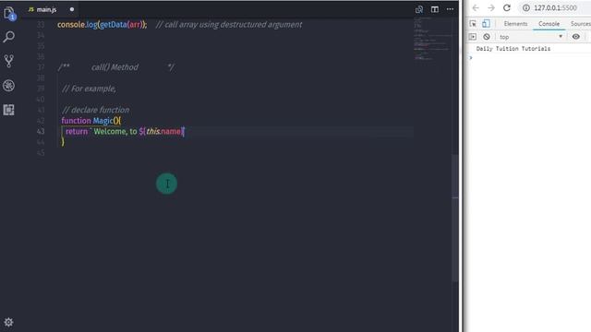Click the Daily Tuition Tutorials console output
591x332 pixels.
(513, 49)
